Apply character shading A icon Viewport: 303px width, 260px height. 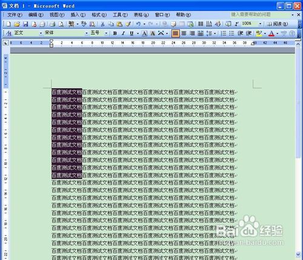pos(153,33)
